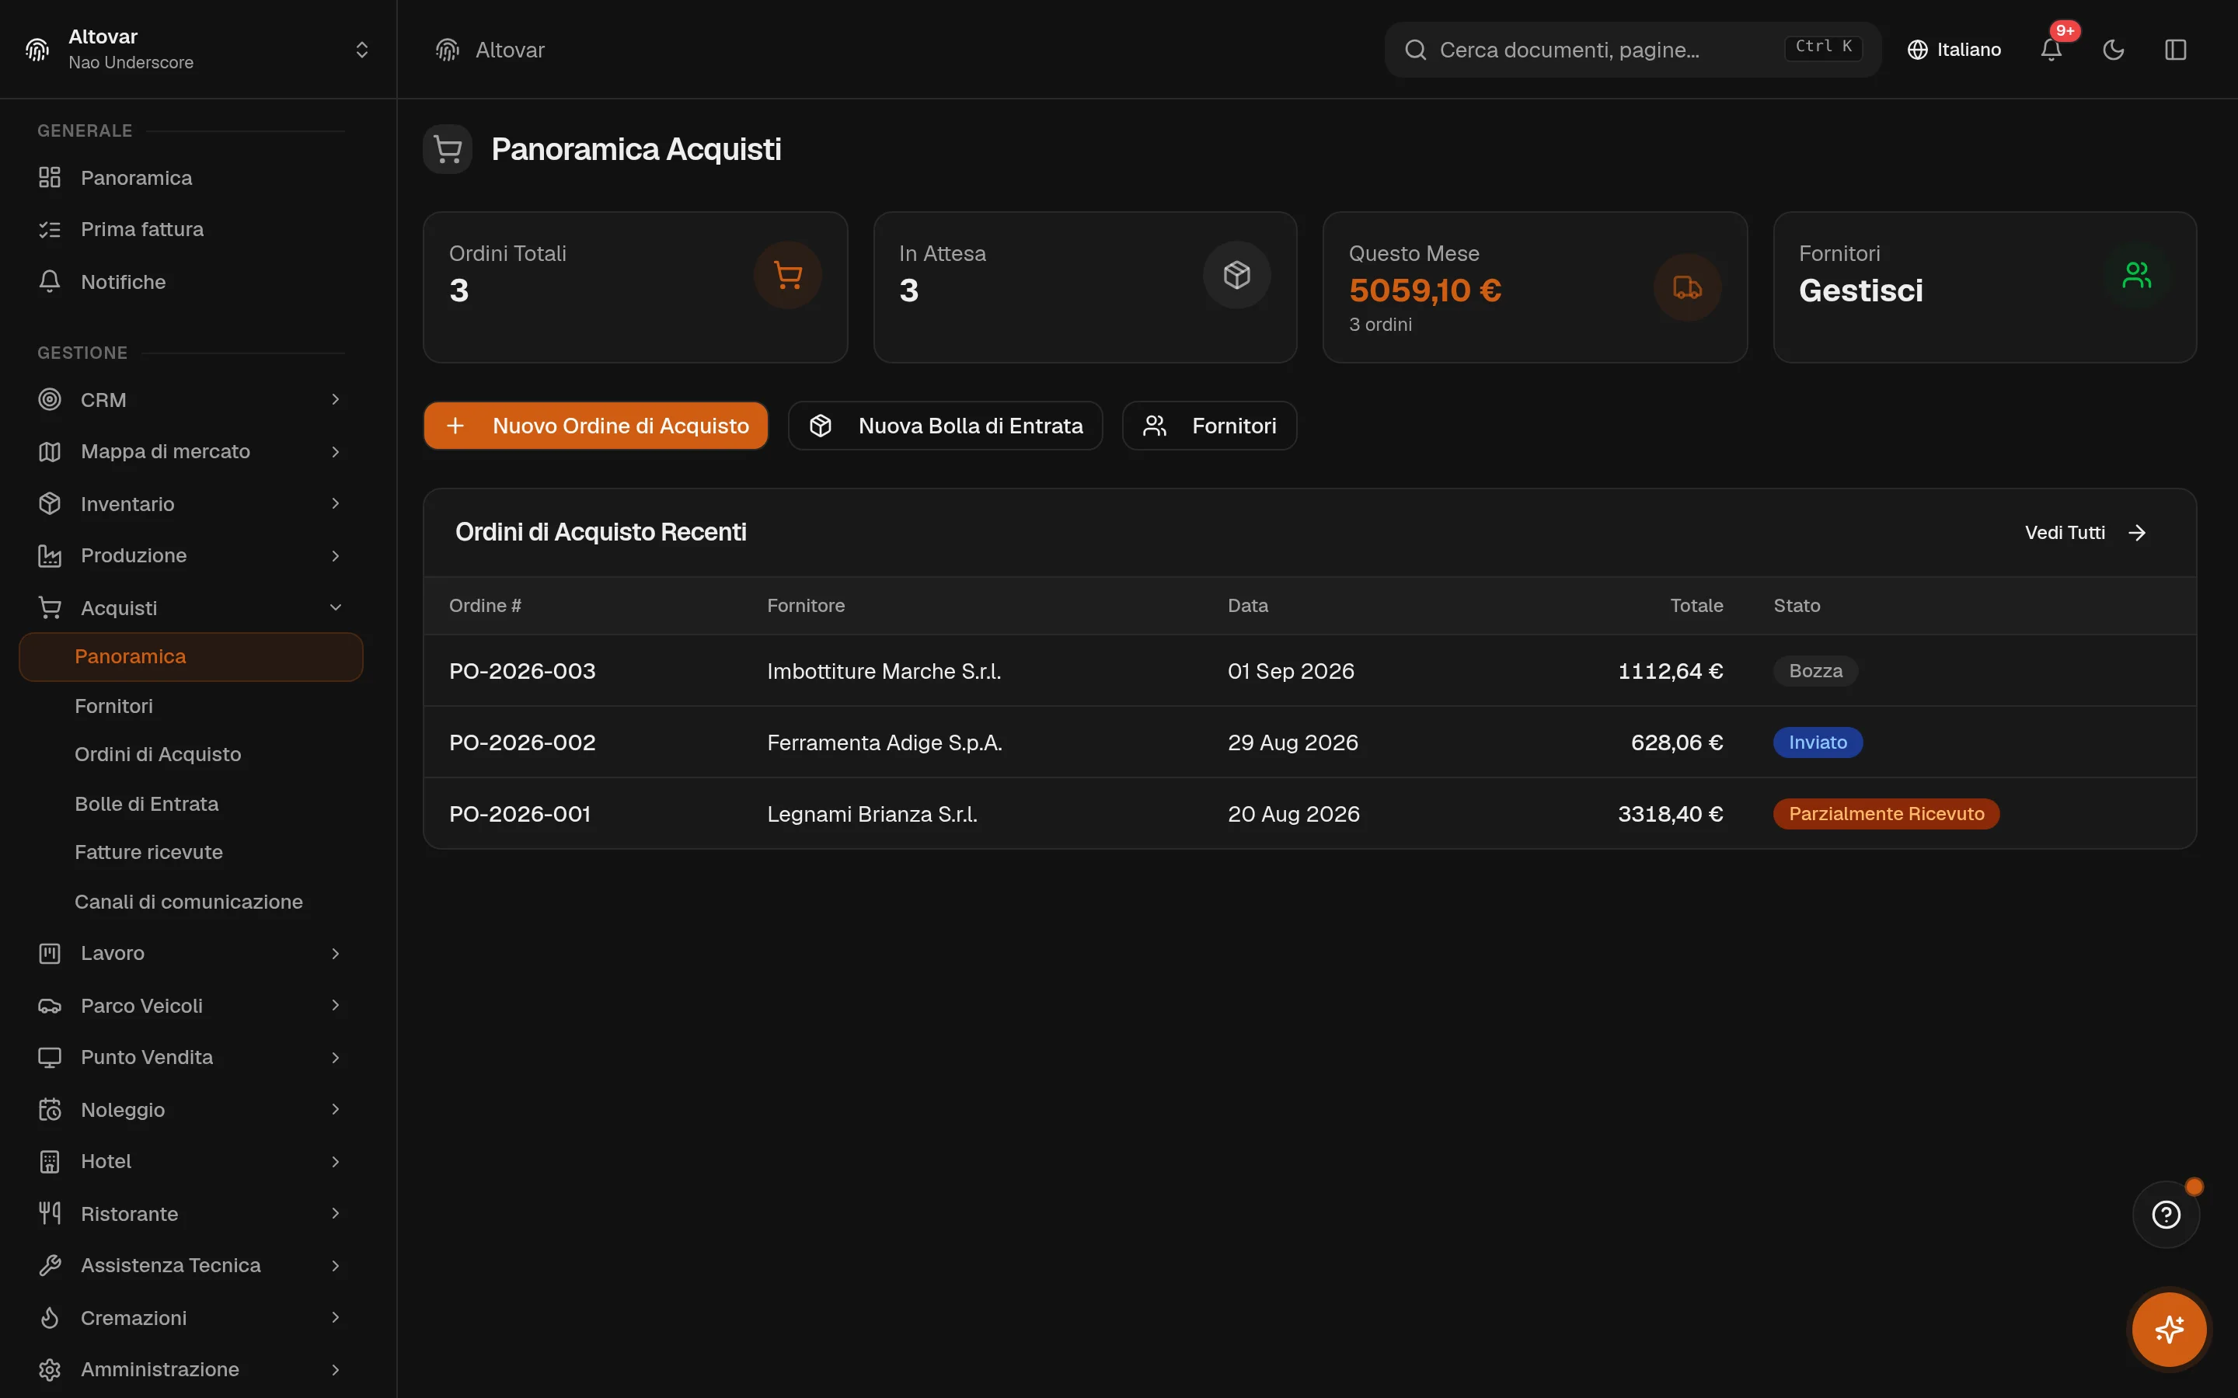Follow the Vedi Tutti link
Viewport: 2238px width, 1398px height.
click(2084, 533)
